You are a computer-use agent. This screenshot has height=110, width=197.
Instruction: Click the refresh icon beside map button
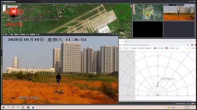(16, 6)
